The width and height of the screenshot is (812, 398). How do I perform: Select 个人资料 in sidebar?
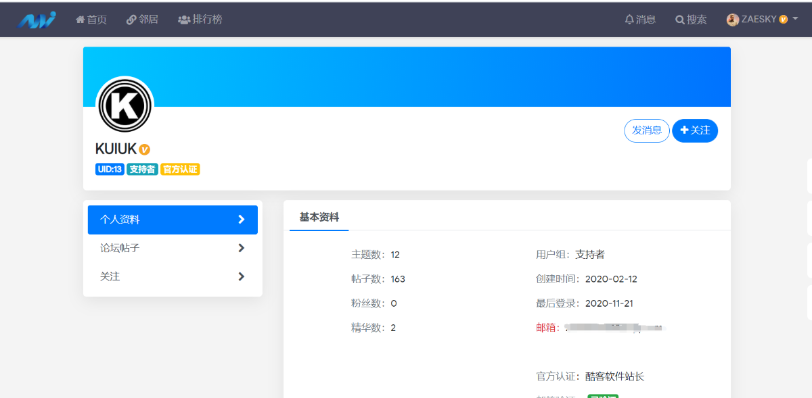(173, 220)
